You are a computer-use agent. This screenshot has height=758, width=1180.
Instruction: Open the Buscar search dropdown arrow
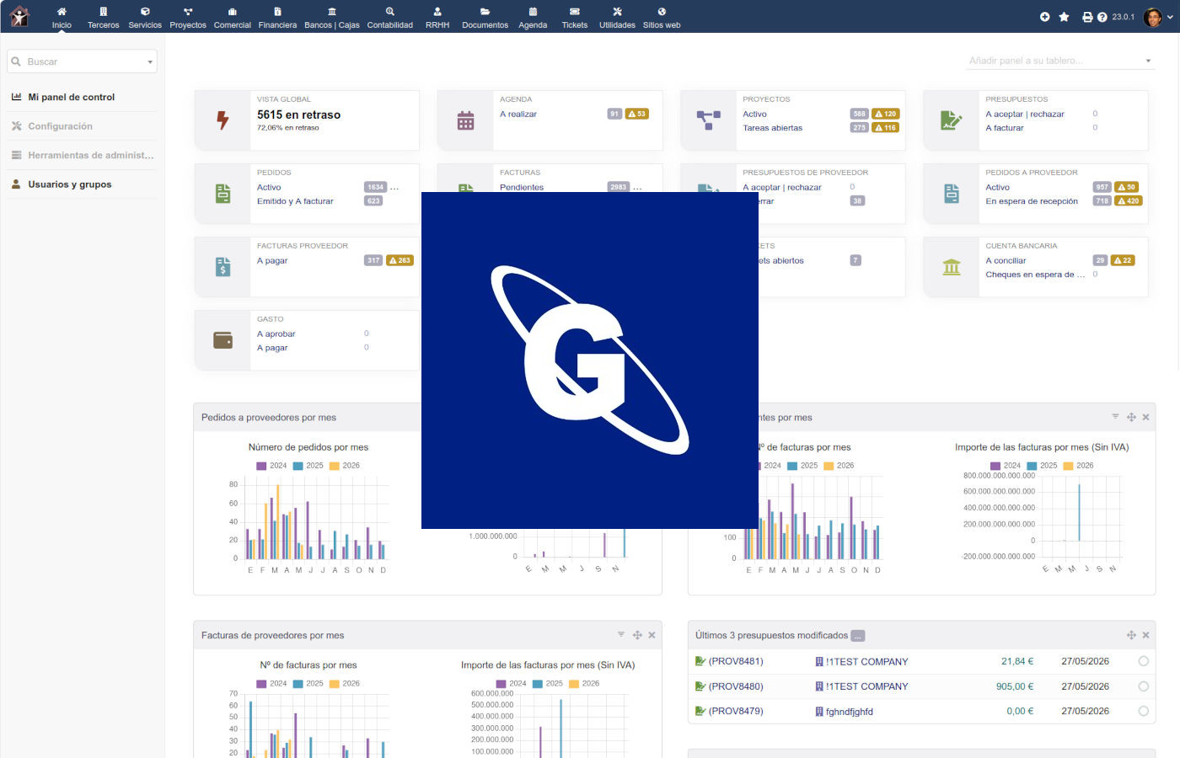coord(150,61)
